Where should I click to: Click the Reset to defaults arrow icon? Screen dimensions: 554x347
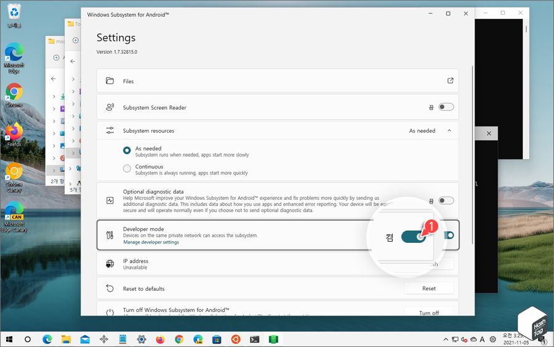click(x=110, y=288)
